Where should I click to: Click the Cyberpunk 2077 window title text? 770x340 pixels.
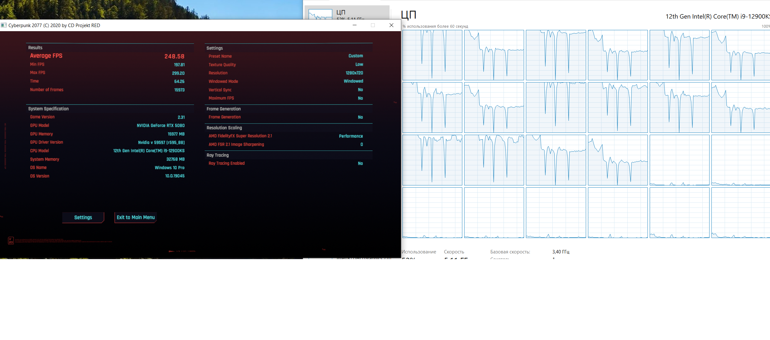(x=54, y=25)
